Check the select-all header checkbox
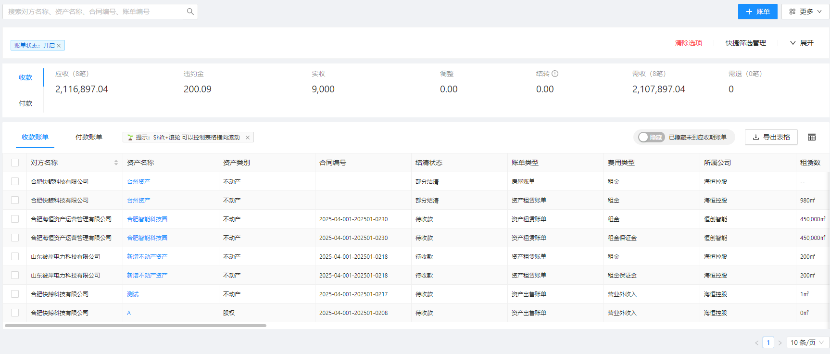The width and height of the screenshot is (830, 354). 15,163
